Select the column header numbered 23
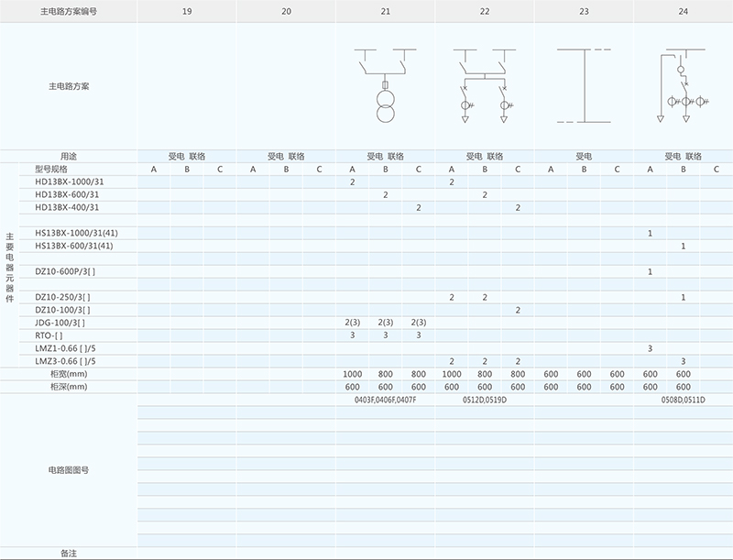 click(584, 11)
